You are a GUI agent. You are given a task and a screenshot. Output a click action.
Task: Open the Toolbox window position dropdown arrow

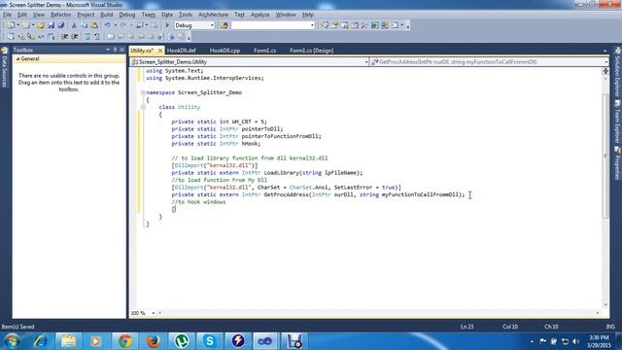click(x=108, y=50)
